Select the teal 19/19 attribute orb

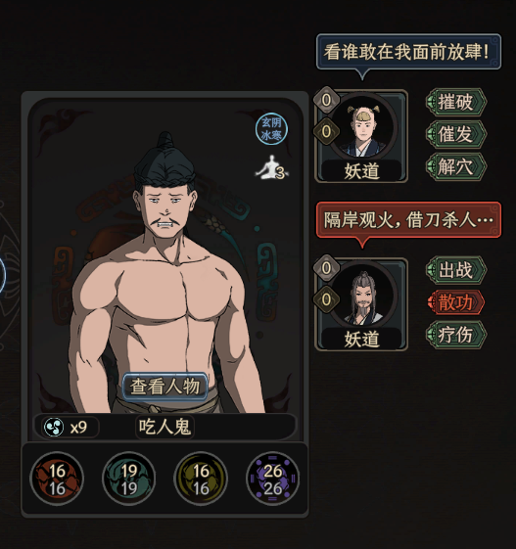point(128,479)
